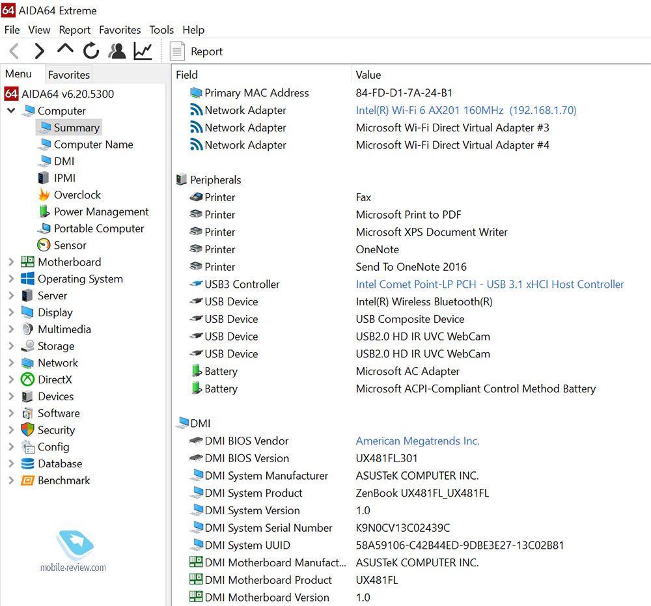Select Computer Name tree item
Image resolution: width=651 pixels, height=606 pixels.
93,145
